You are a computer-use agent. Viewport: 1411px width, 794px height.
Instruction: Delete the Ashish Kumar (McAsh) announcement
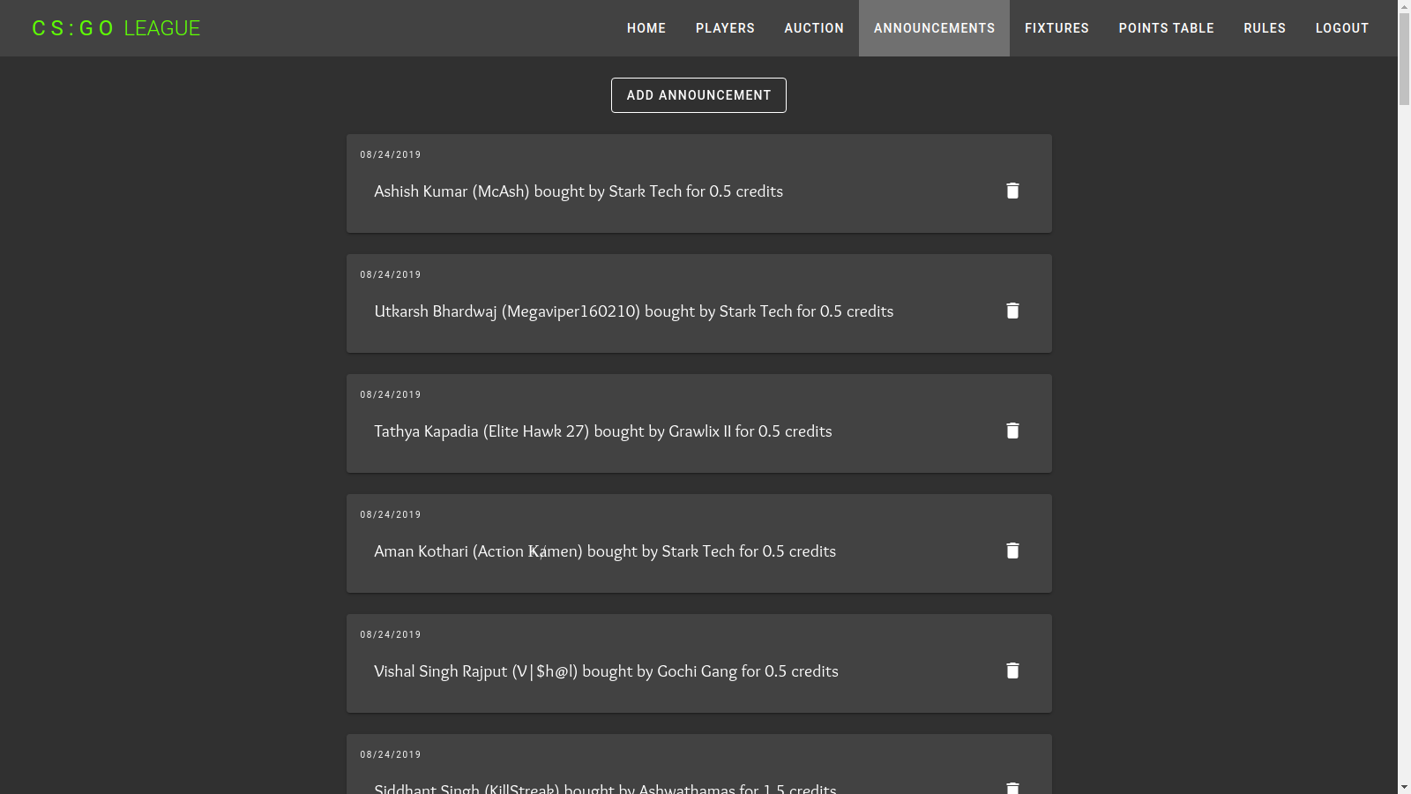[1012, 191]
